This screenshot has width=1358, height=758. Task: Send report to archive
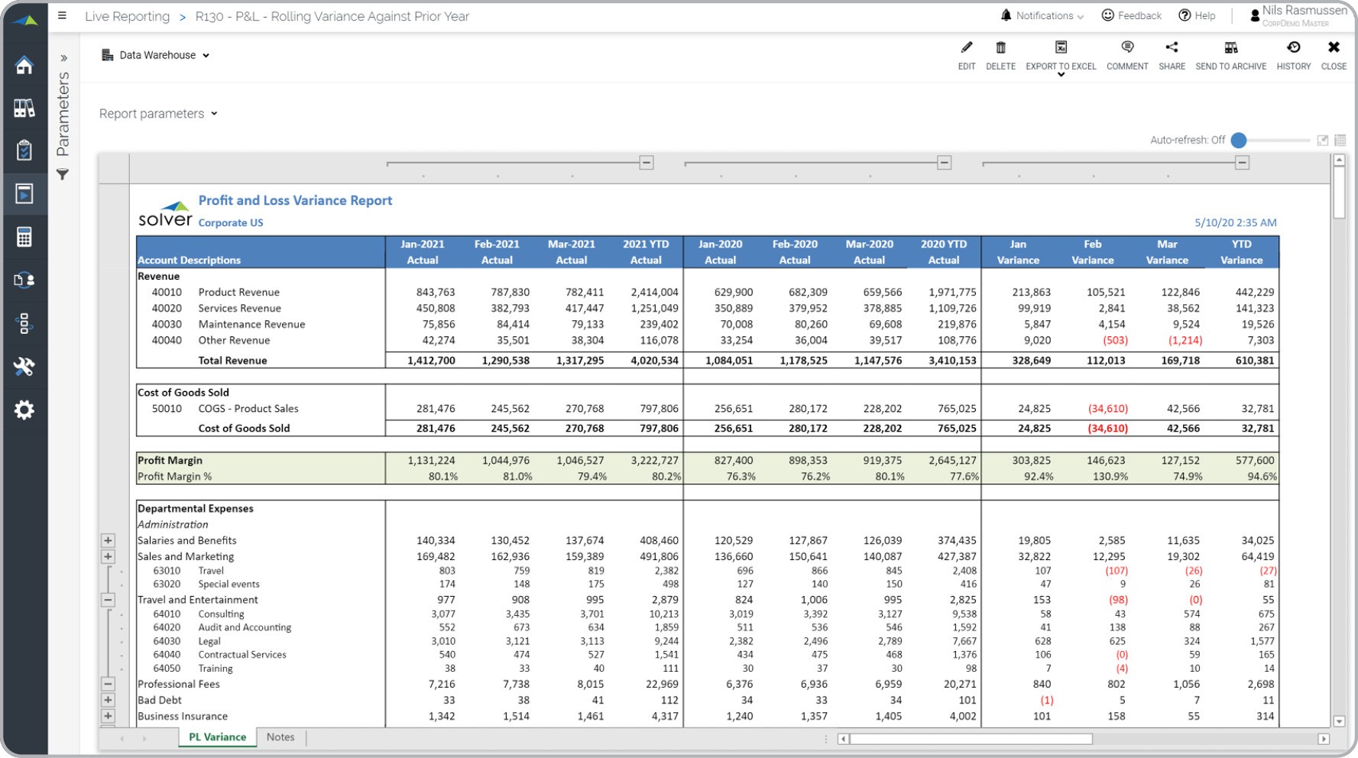(x=1230, y=48)
